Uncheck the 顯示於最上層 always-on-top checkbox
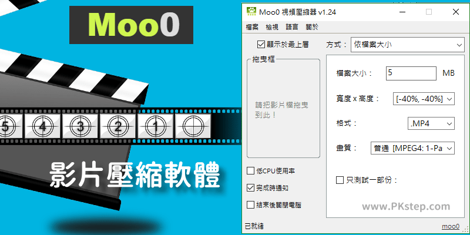 (260, 45)
